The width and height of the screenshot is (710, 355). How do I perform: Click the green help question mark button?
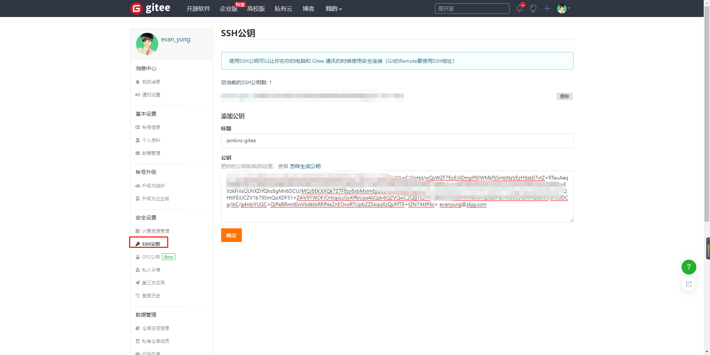(x=689, y=267)
